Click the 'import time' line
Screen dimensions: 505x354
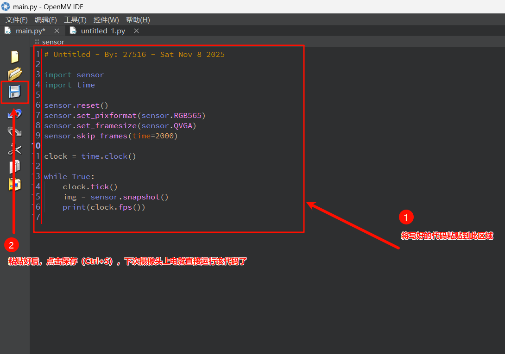click(69, 85)
